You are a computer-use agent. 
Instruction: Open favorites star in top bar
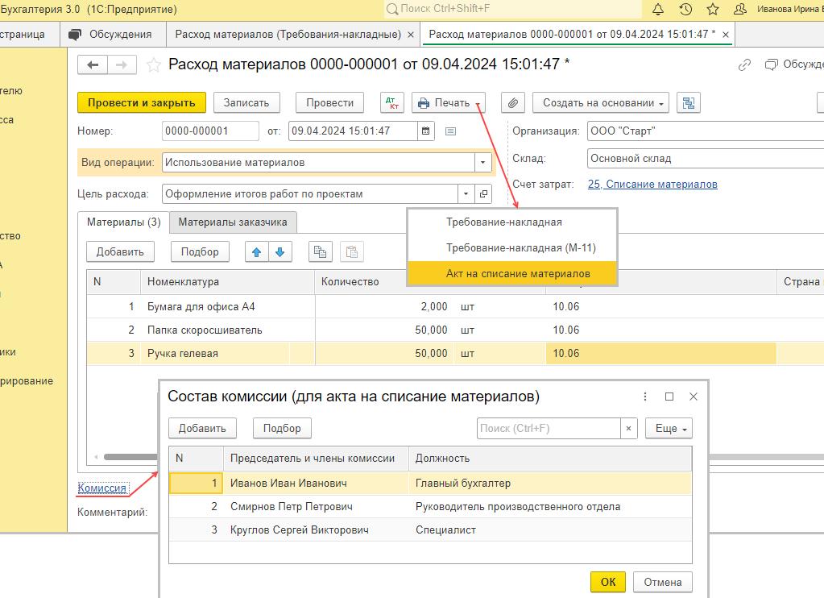click(x=713, y=9)
